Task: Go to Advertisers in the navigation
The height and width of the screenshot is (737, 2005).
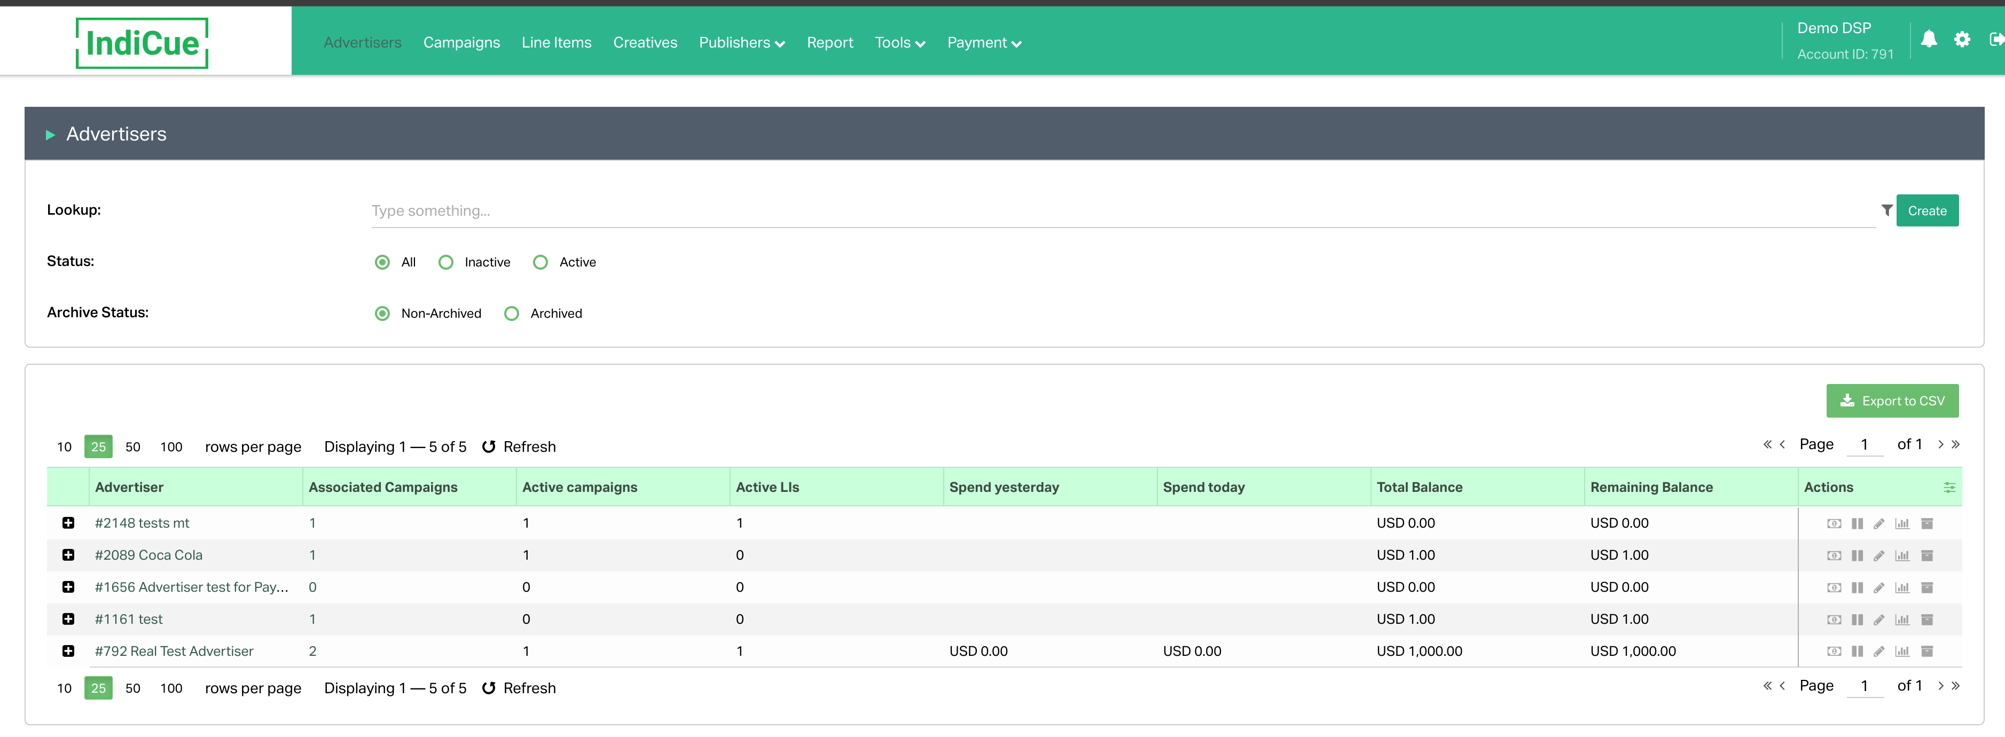Action: point(363,43)
